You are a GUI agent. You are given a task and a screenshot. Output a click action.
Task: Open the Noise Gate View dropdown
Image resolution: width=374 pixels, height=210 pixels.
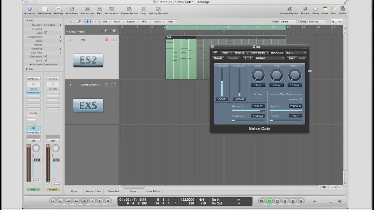tap(226, 53)
